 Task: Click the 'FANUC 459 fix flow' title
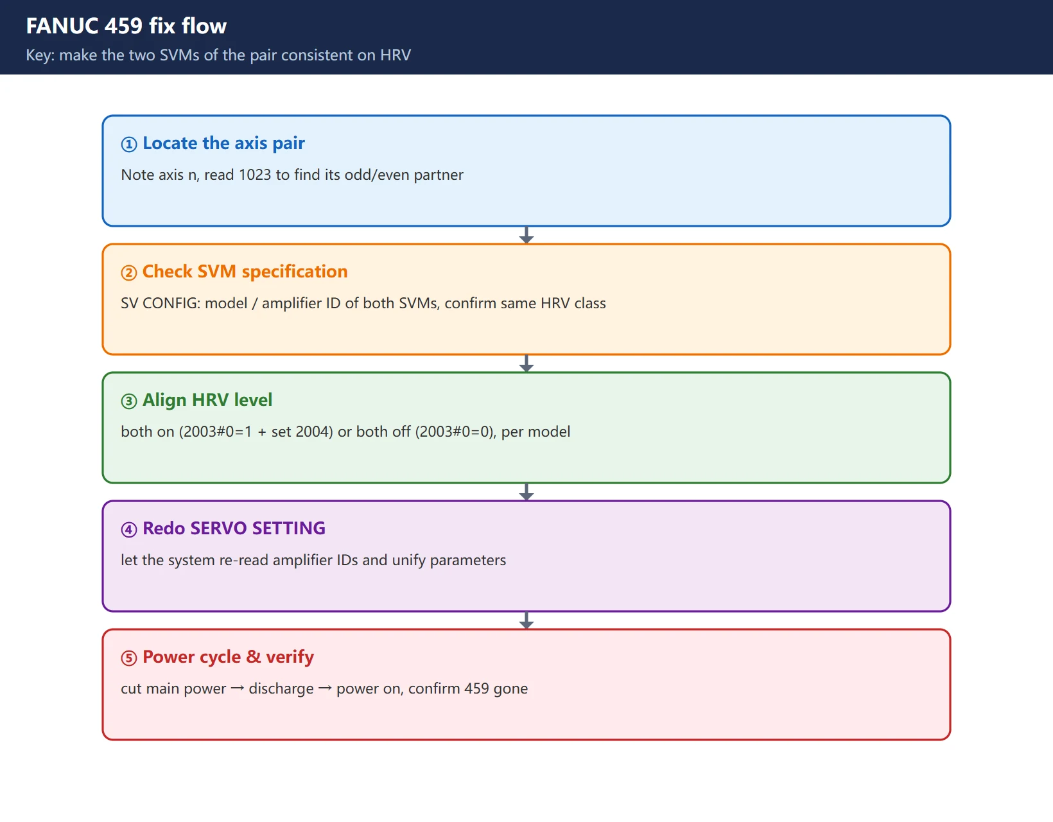pos(126,26)
